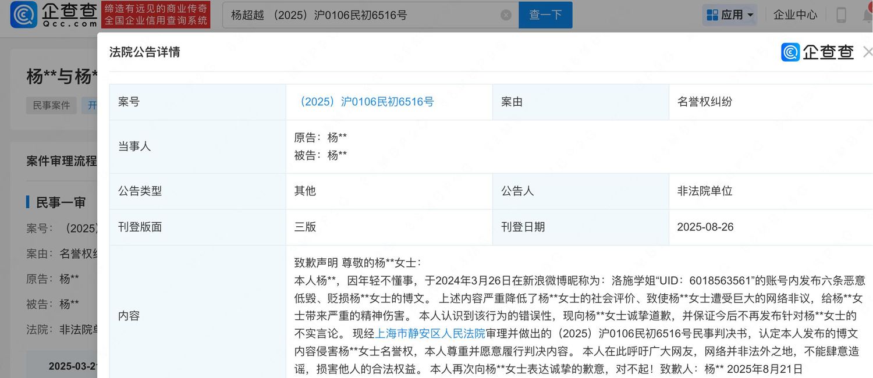Click the four-square grid icon beside 应用
The width and height of the screenshot is (873, 378).
pos(712,15)
